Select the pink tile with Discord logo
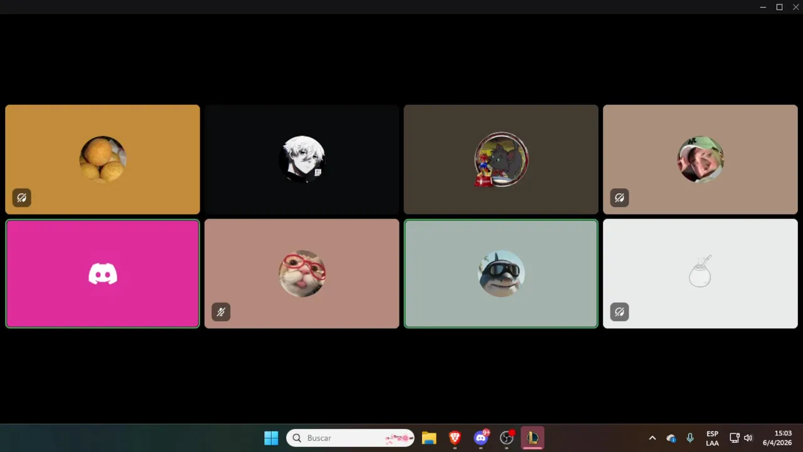Image resolution: width=803 pixels, height=452 pixels. point(102,274)
